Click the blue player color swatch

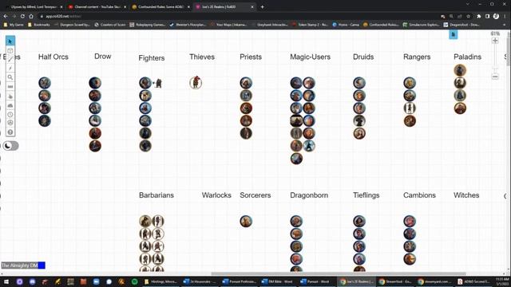point(42,265)
